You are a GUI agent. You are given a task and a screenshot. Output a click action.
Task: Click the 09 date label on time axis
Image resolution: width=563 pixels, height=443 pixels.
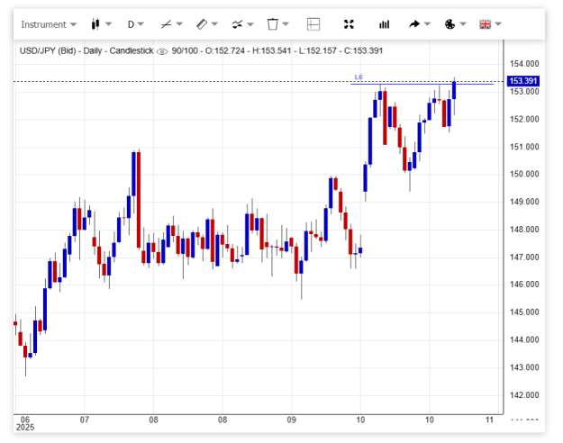(292, 420)
